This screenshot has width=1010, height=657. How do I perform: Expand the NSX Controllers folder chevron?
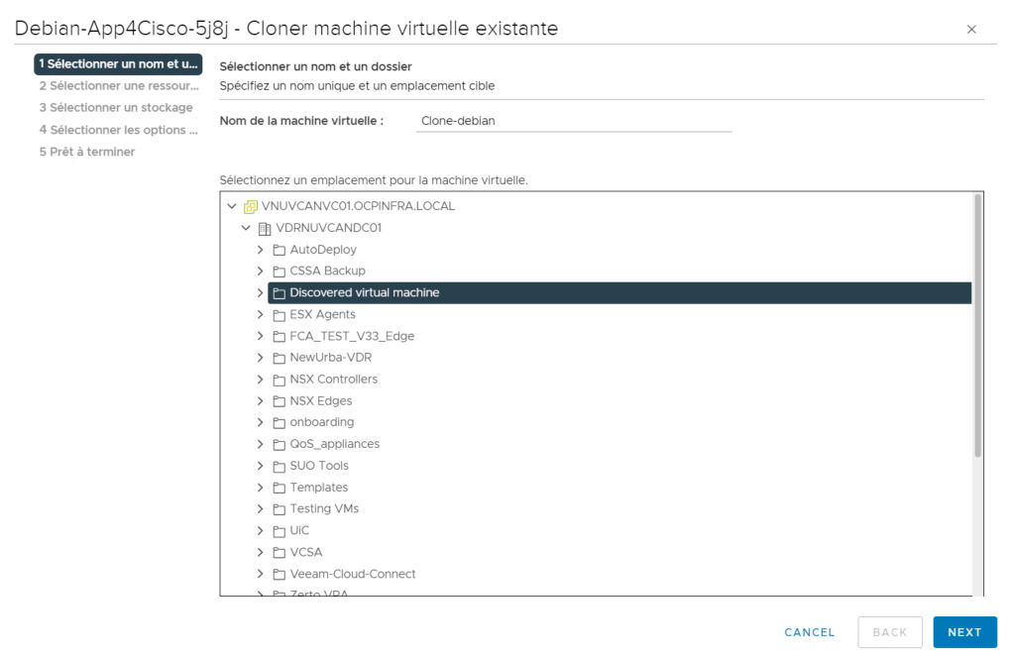pos(261,380)
